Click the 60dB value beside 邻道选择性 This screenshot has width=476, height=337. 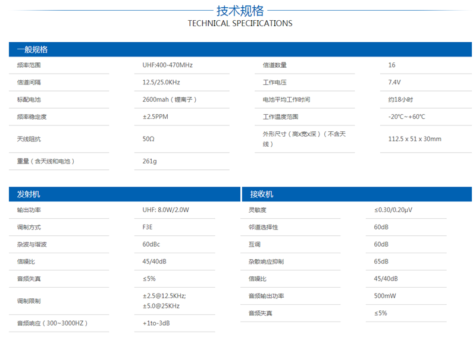tap(381, 228)
